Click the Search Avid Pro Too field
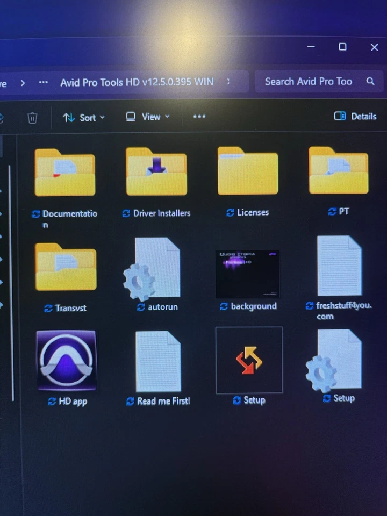 tap(319, 81)
